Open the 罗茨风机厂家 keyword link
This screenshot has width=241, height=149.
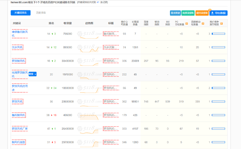(20, 128)
